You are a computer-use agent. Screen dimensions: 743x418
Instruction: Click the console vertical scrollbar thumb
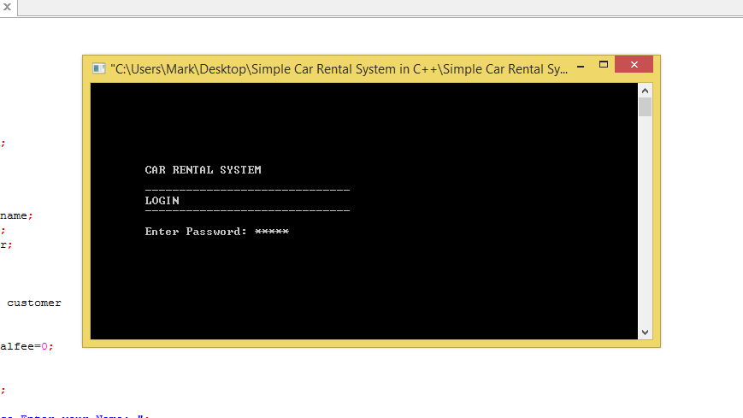645,107
